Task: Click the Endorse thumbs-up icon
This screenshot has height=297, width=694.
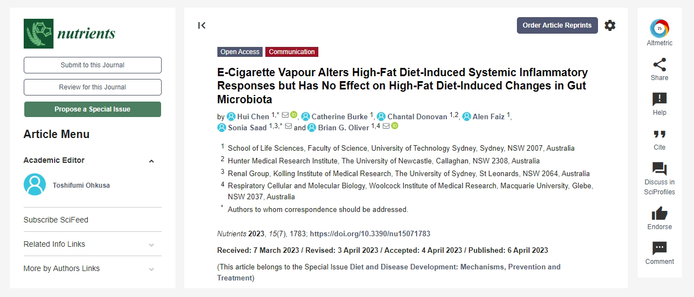Action: tap(659, 214)
